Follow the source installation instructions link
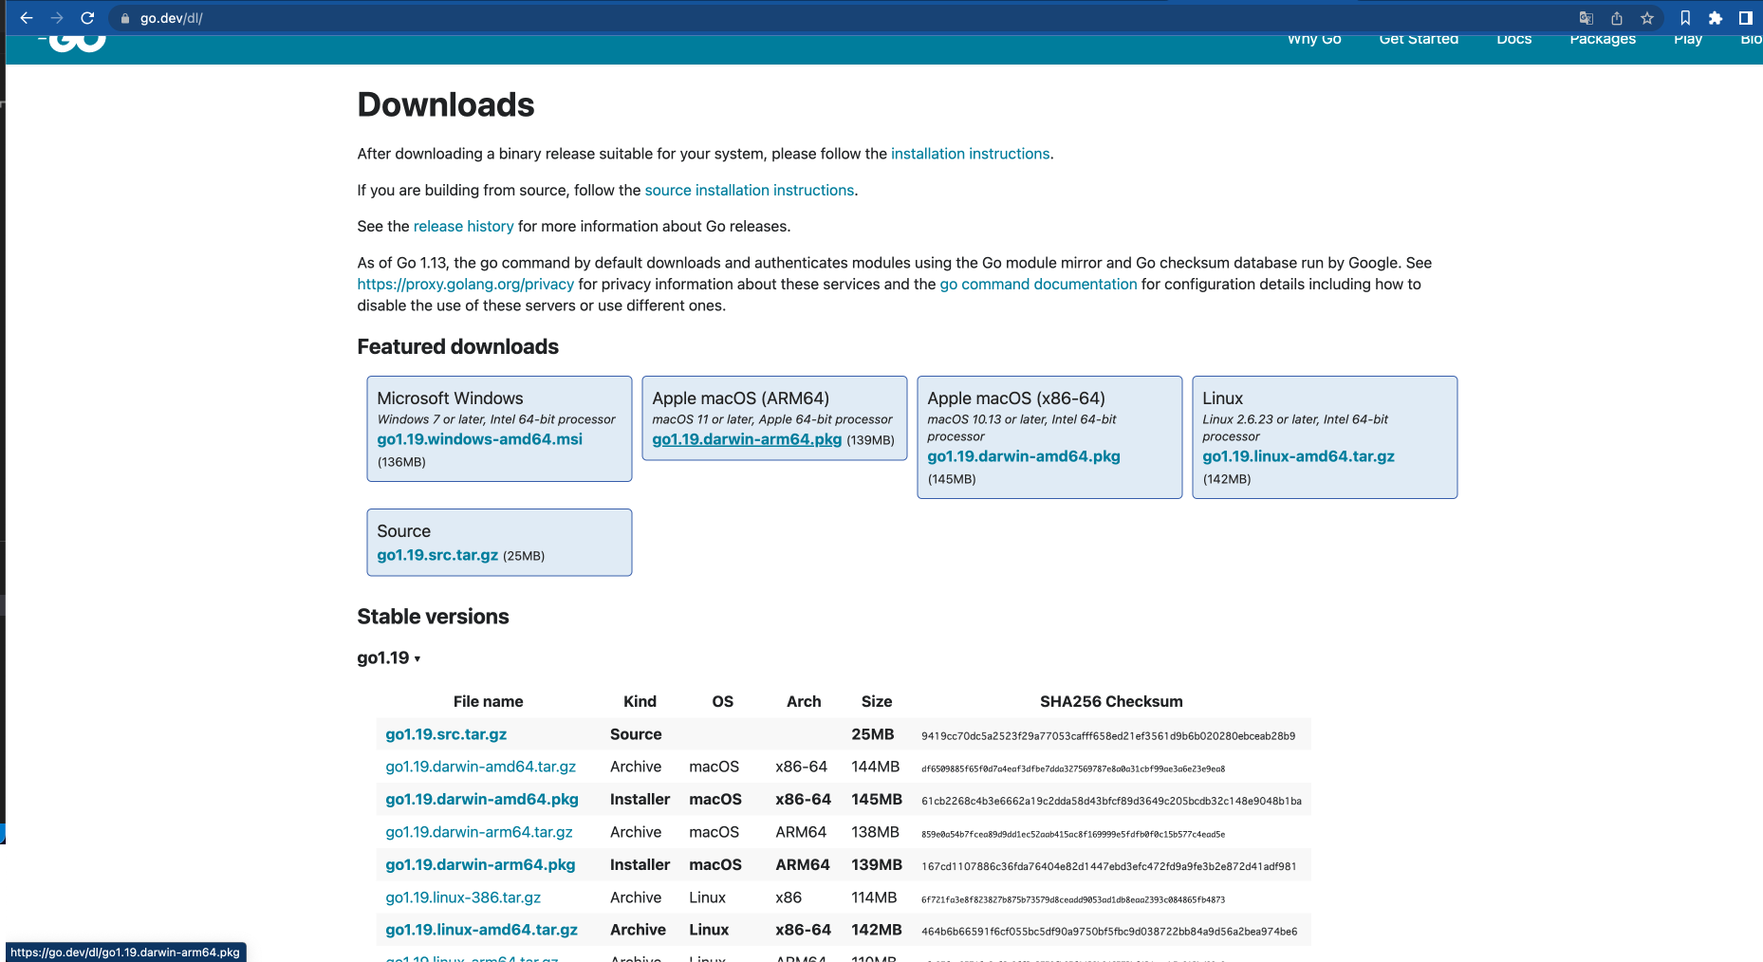Image resolution: width=1763 pixels, height=962 pixels. pyautogui.click(x=750, y=190)
